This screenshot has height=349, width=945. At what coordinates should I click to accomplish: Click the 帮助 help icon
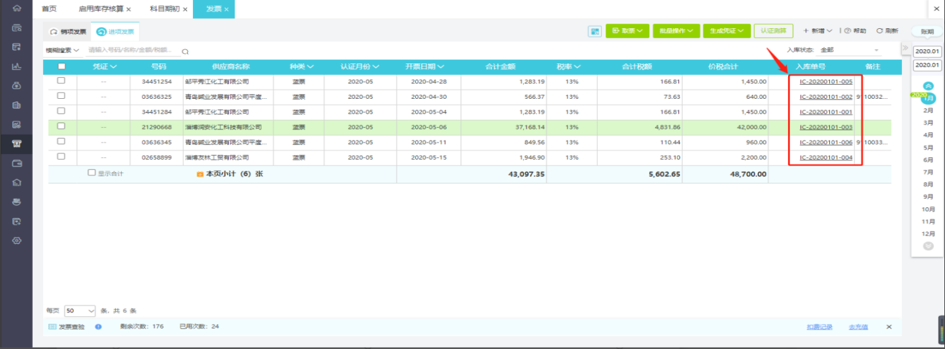click(847, 31)
